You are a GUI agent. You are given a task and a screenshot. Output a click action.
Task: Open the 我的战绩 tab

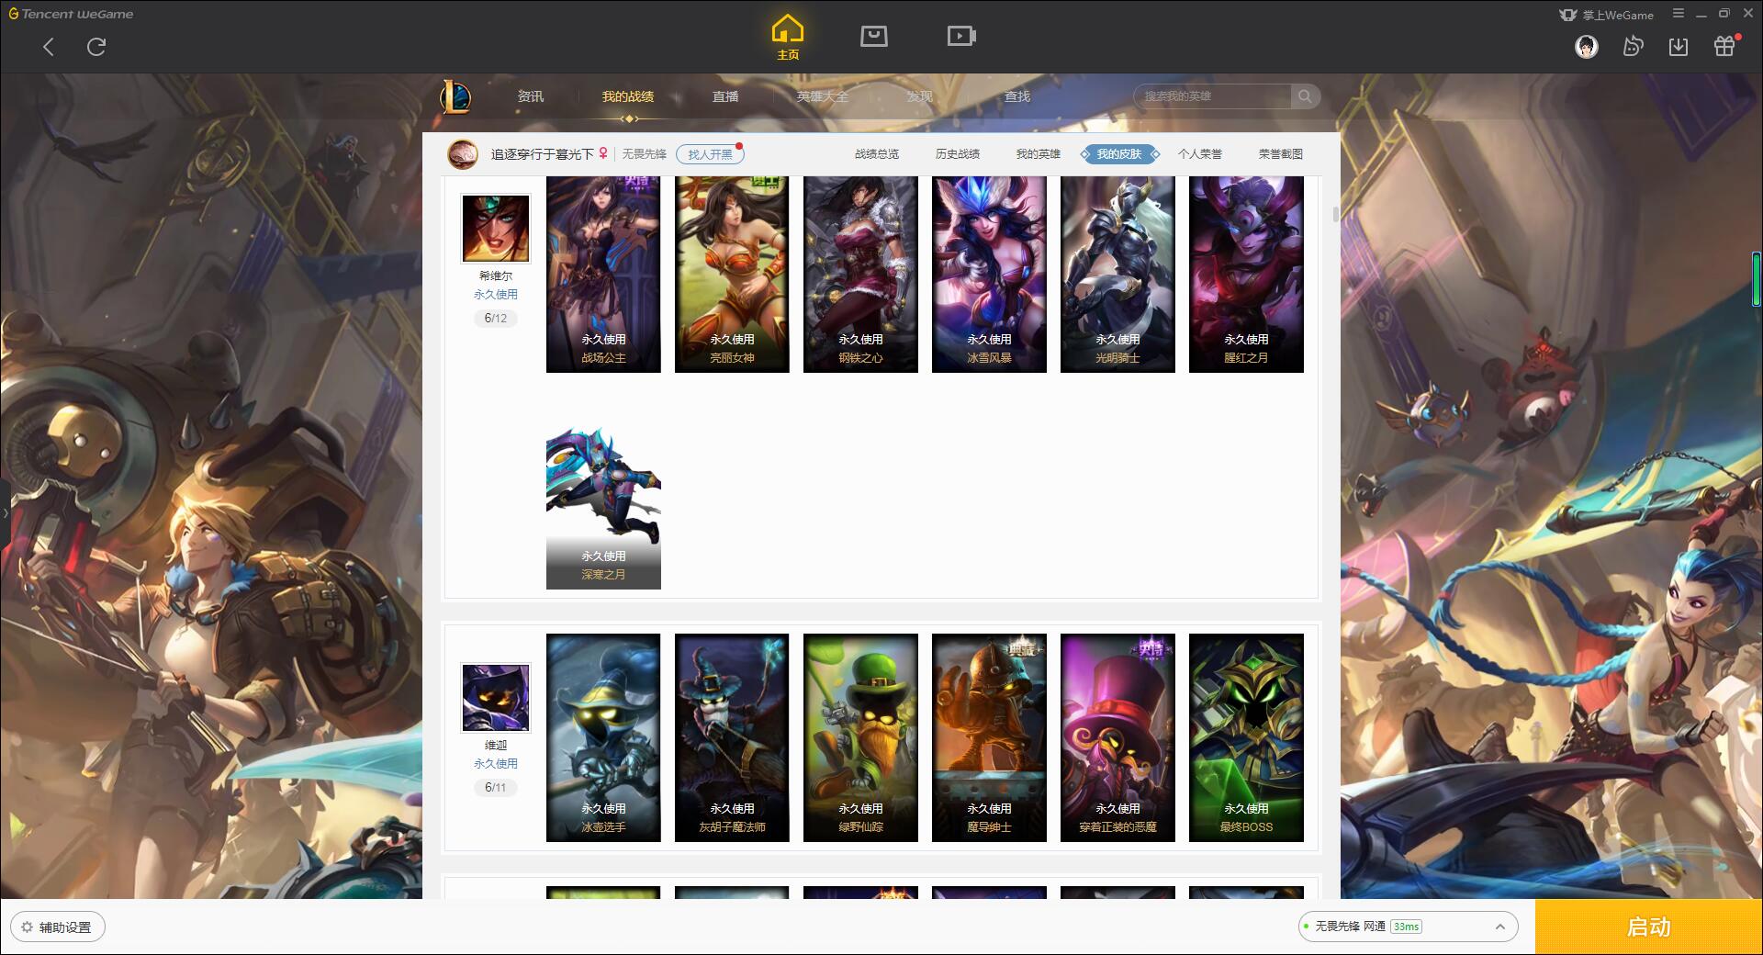tap(628, 96)
